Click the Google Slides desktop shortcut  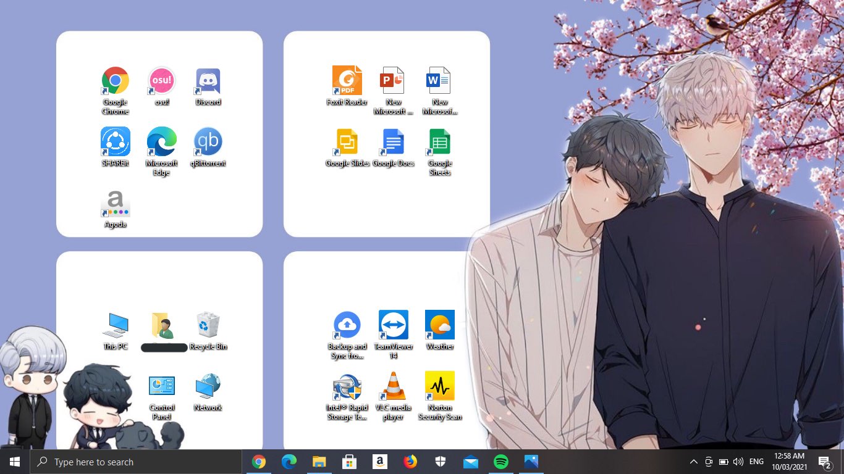[x=347, y=147]
